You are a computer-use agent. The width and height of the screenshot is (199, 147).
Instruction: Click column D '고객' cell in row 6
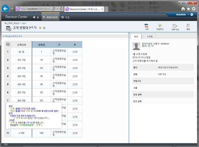click(x=75, y=92)
